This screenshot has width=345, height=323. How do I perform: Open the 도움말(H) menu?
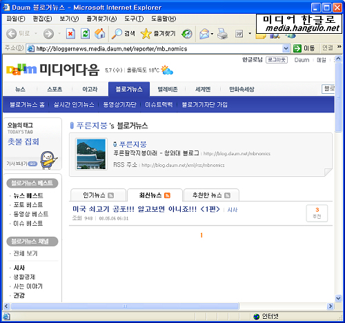[164, 19]
